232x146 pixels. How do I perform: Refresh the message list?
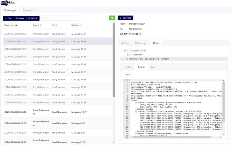click(33, 18)
